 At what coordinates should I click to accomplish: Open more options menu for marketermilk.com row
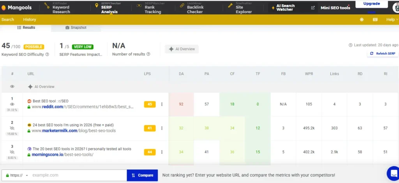coord(162,128)
